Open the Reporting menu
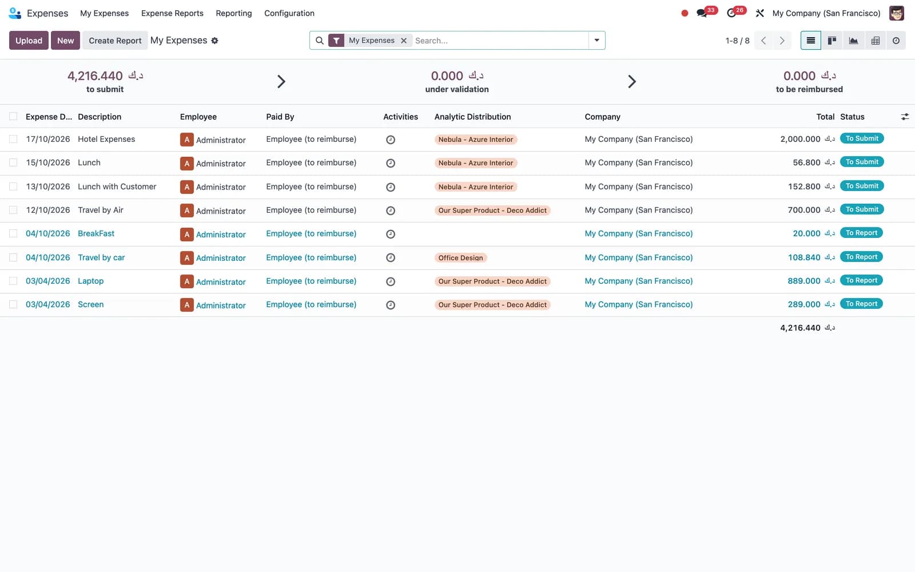The height and width of the screenshot is (572, 915). 233,13
